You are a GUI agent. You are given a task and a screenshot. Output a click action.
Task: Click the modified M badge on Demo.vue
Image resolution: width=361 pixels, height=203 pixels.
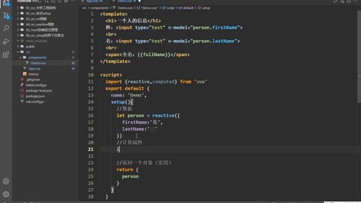coord(73,63)
